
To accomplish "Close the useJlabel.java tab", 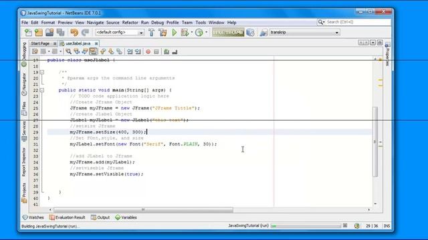I will [x=96, y=43].
